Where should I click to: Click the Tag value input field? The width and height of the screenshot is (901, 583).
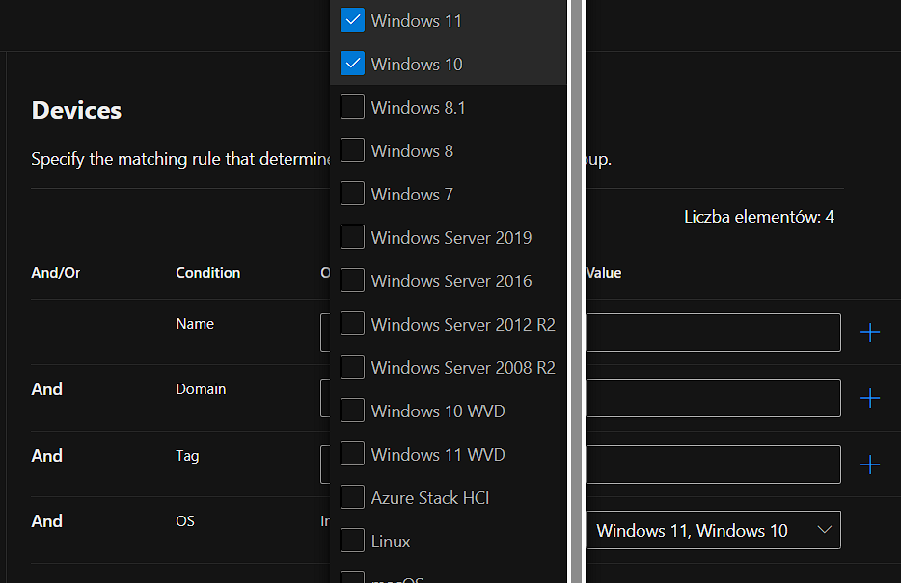point(713,464)
